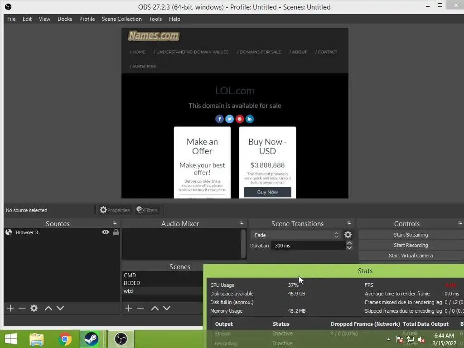Remove selected source with minus icon
This screenshot has width=464, height=348.
[x=22, y=308]
